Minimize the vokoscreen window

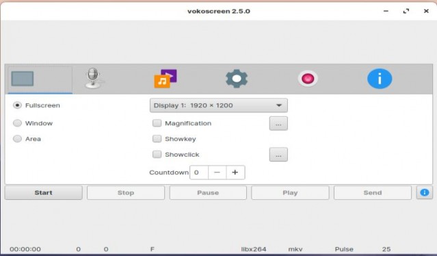tap(386, 11)
